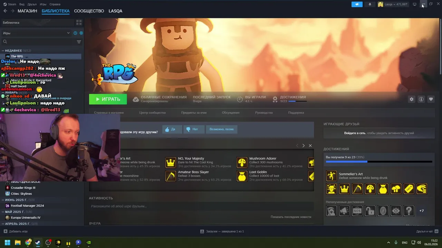This screenshot has width=442, height=248.
Task: Open the БИБЛИОТЕКА tab
Action: point(56,11)
